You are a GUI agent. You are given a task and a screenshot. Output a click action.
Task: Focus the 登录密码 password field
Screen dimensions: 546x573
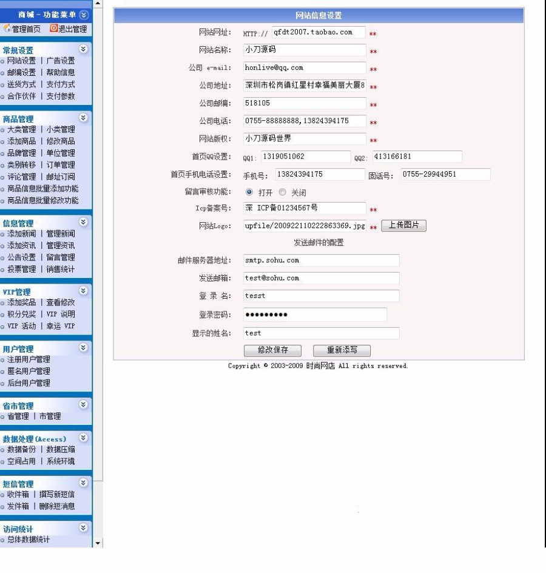click(315, 314)
